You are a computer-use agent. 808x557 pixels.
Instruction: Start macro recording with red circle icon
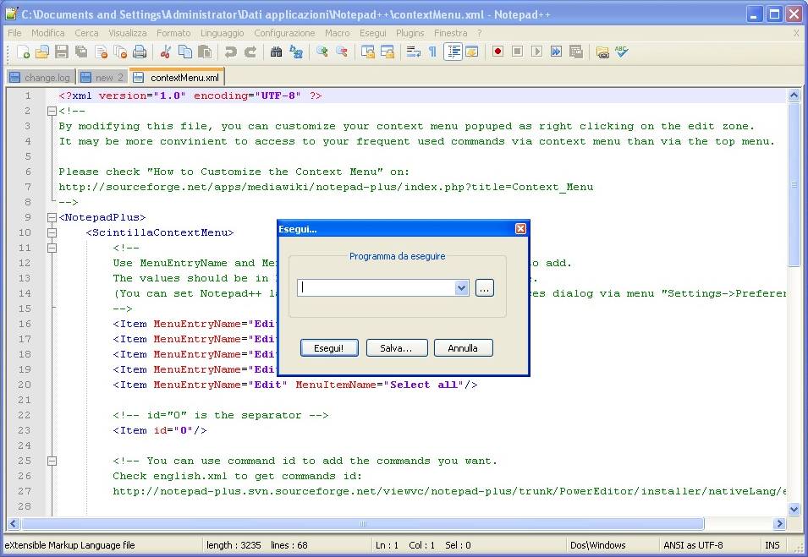pos(497,52)
